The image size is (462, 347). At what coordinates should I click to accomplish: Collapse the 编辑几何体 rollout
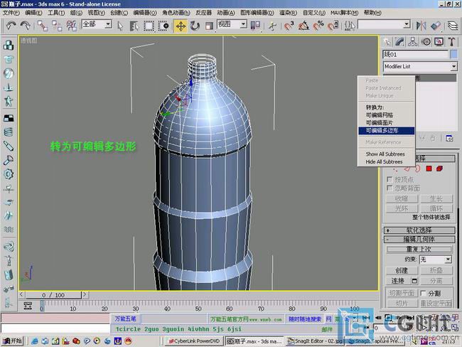pos(419,239)
